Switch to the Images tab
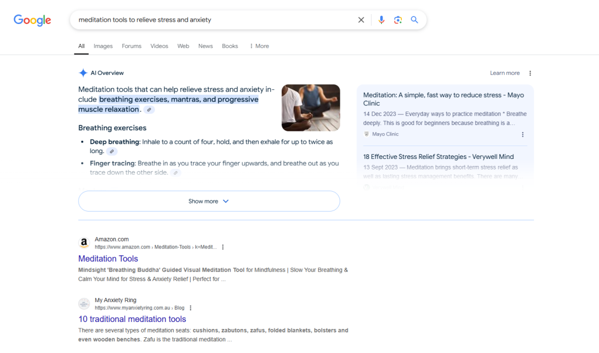599x353 pixels. coord(103,46)
